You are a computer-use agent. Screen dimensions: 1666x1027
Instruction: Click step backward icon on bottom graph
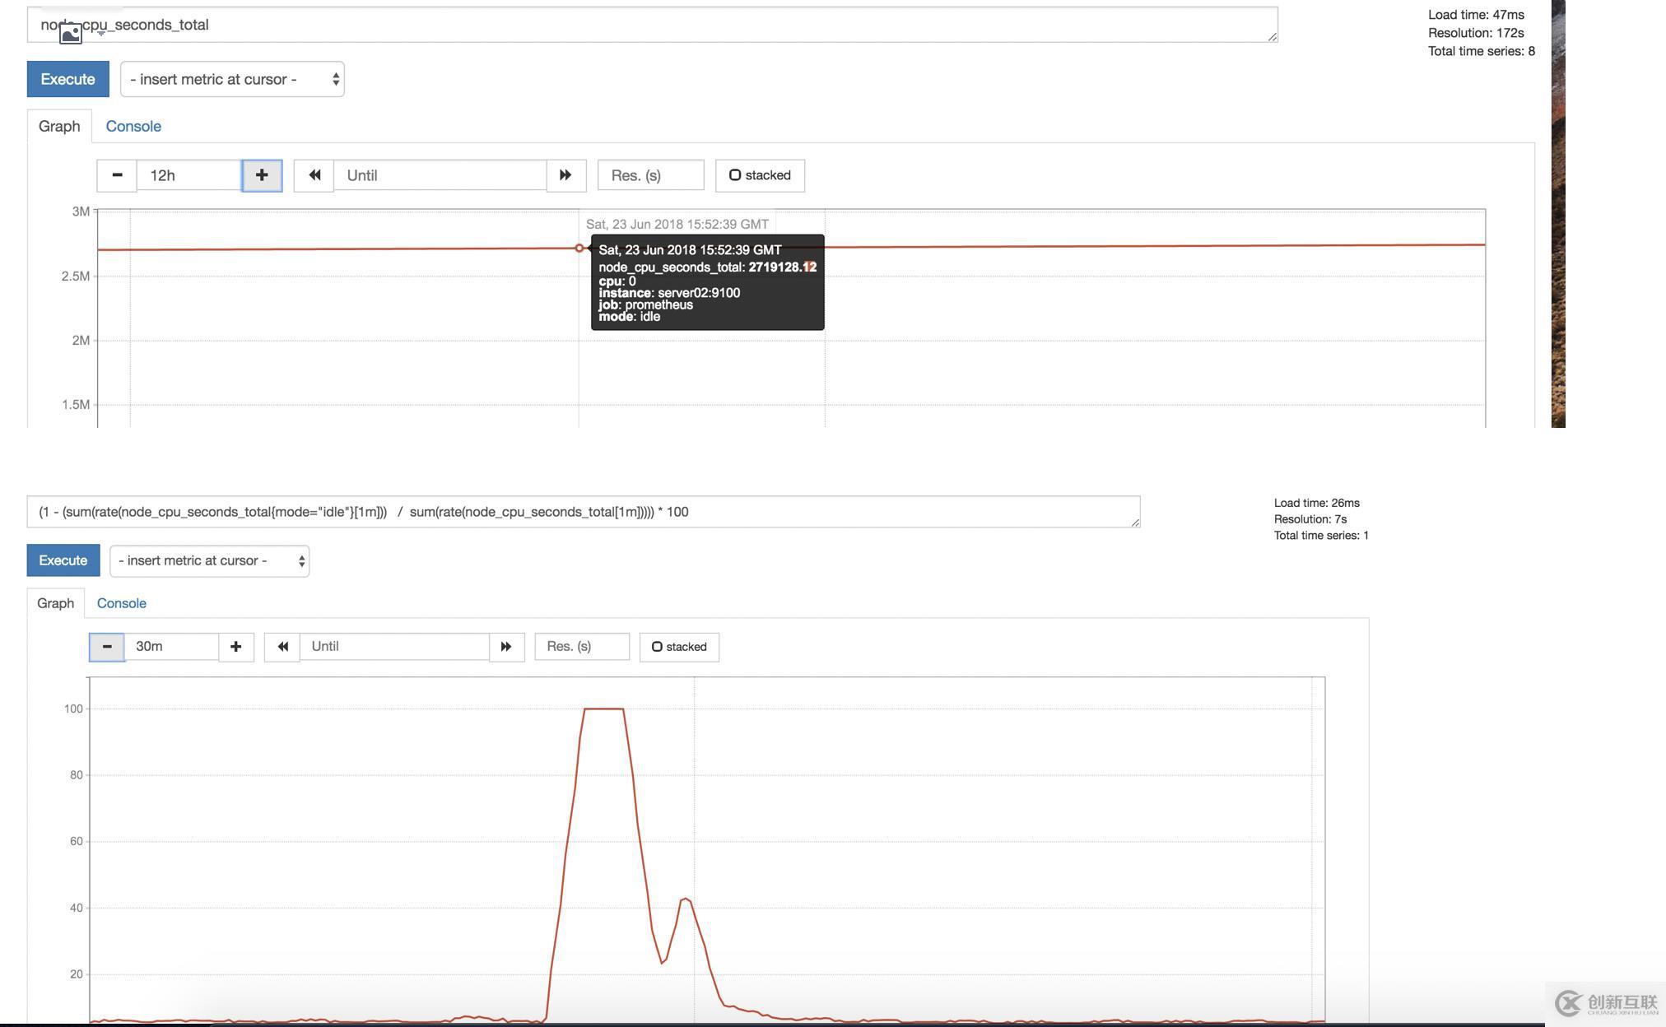point(282,646)
